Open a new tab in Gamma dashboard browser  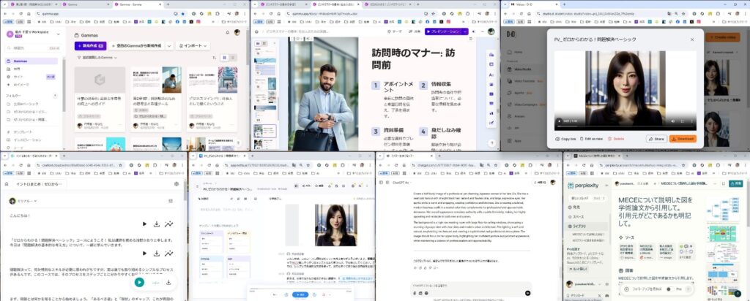coord(168,4)
